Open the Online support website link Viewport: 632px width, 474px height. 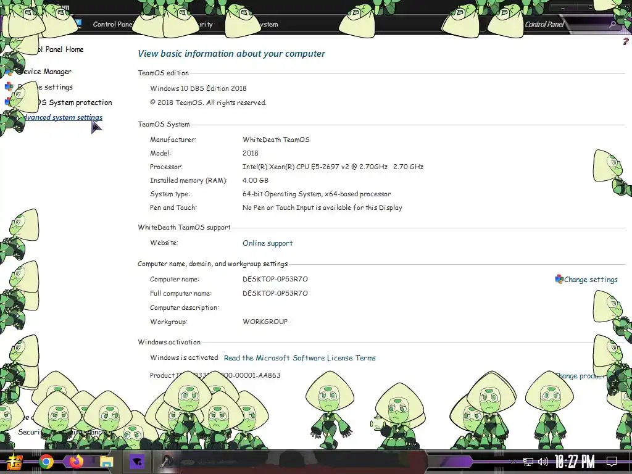(268, 243)
